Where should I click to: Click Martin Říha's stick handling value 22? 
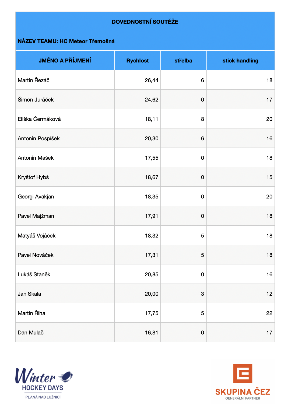(x=269, y=313)
